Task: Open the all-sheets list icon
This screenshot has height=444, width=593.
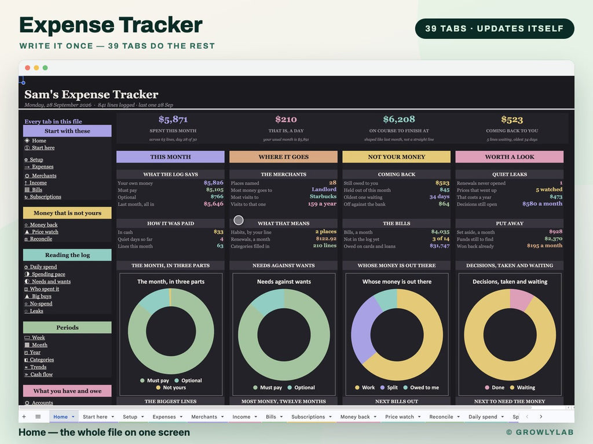Action: [38, 416]
